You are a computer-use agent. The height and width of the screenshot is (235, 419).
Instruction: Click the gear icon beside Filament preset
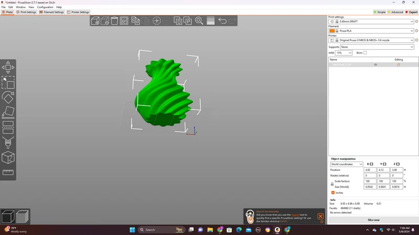(416, 31)
